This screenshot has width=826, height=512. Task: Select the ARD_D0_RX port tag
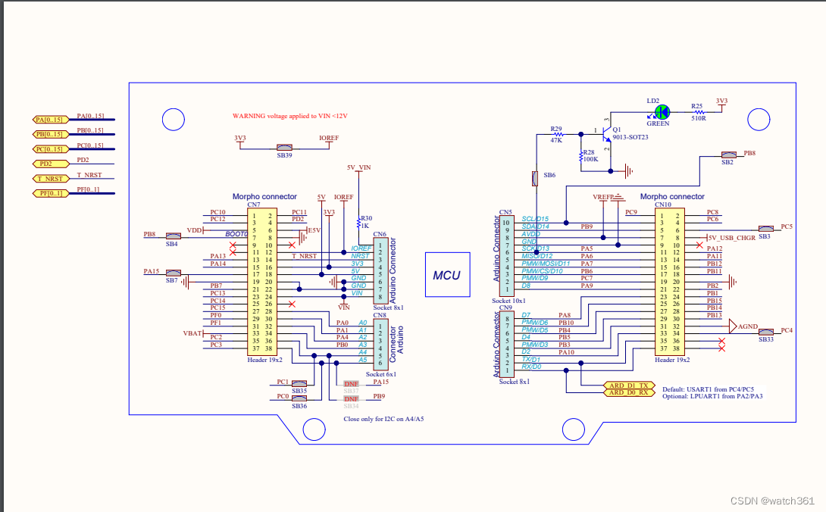pos(628,392)
